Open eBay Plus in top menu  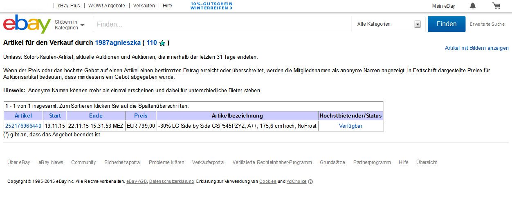point(69,6)
